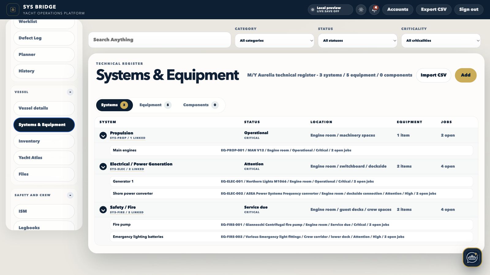This screenshot has width=490, height=275.
Task: Click the Service due status cell
Action: coord(256,207)
